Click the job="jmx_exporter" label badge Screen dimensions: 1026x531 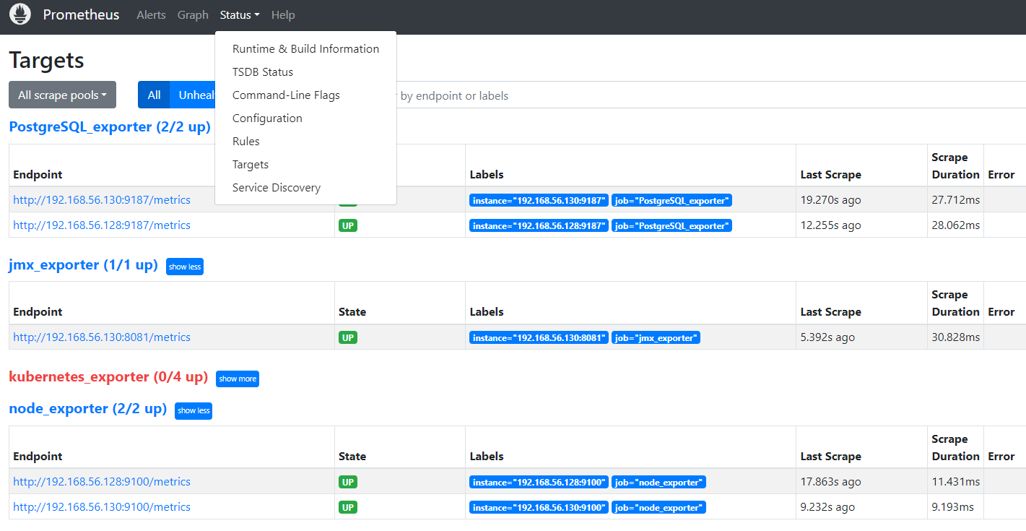coord(656,338)
